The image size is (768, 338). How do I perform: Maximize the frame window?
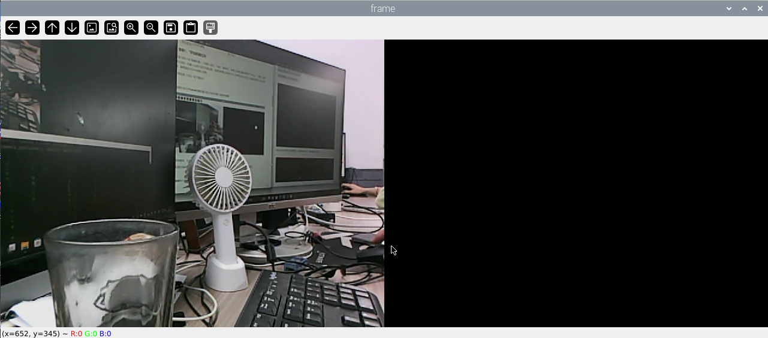point(745,8)
